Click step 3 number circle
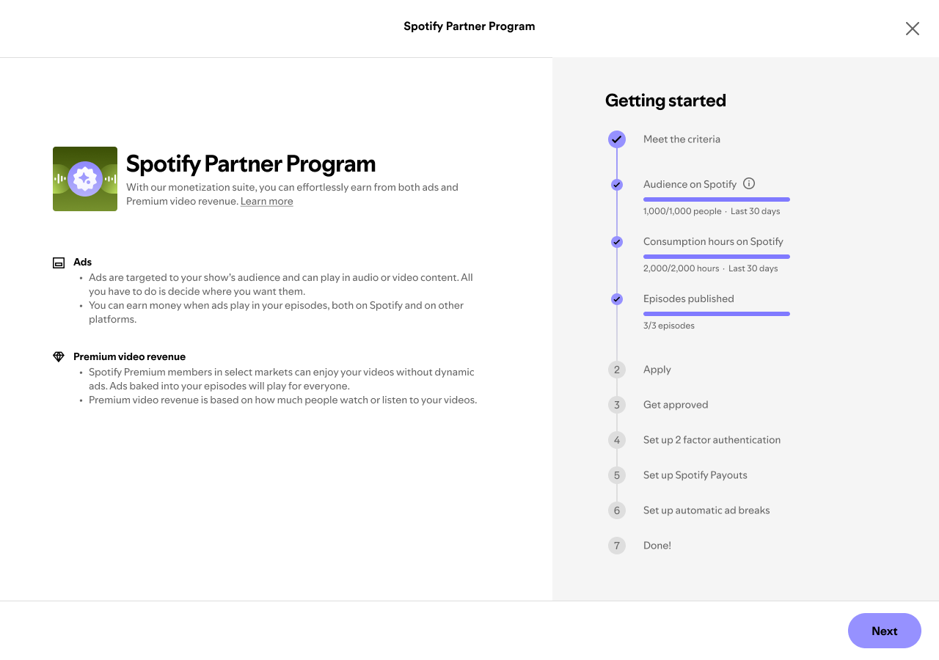939x660 pixels. (617, 405)
